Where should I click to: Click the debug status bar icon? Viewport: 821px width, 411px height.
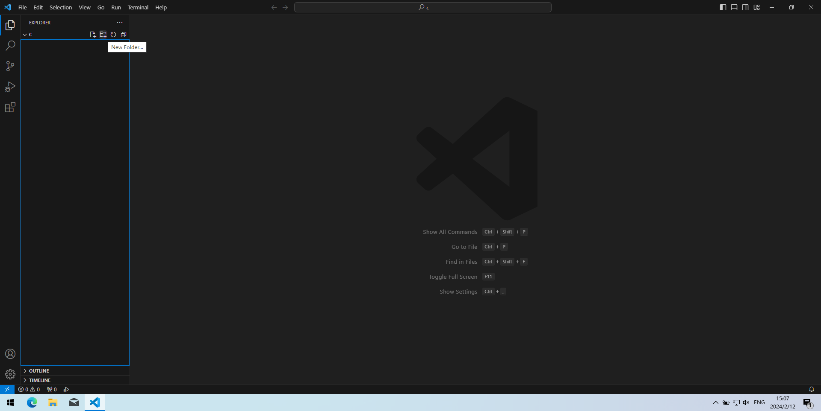pyautogui.click(x=66, y=389)
